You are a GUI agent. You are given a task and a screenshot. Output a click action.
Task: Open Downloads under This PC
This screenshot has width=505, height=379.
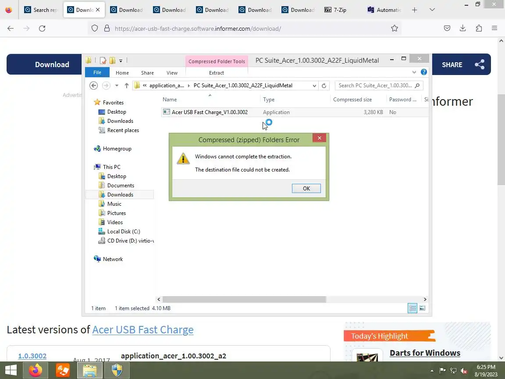(x=120, y=195)
